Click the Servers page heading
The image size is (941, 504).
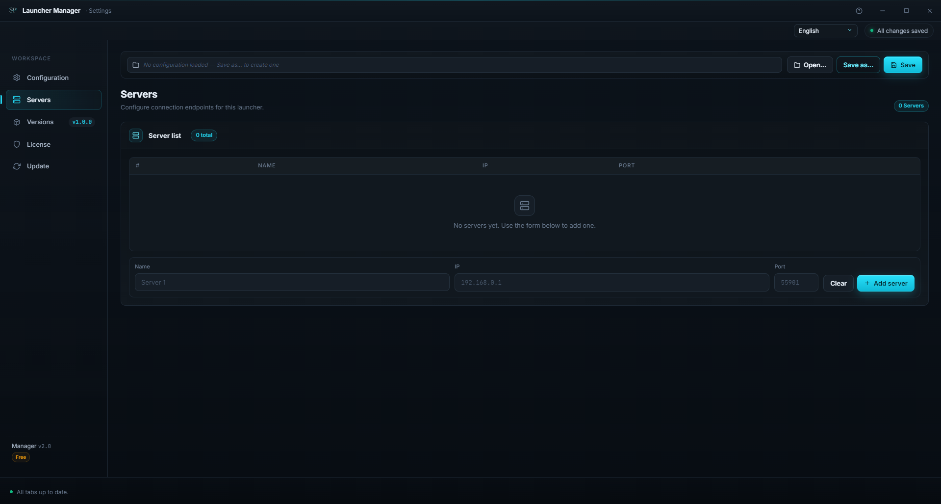point(139,94)
